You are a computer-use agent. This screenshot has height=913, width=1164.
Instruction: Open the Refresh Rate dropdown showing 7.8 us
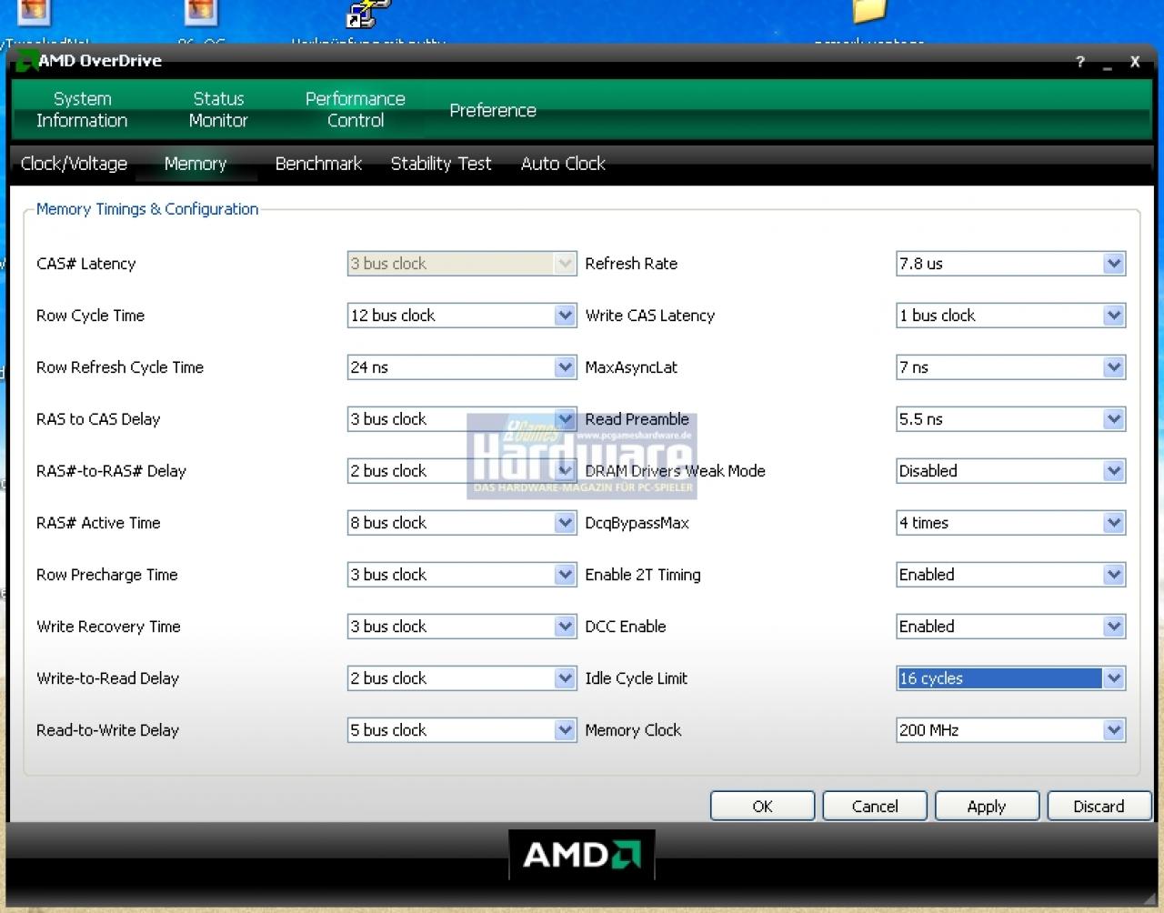(x=1011, y=264)
